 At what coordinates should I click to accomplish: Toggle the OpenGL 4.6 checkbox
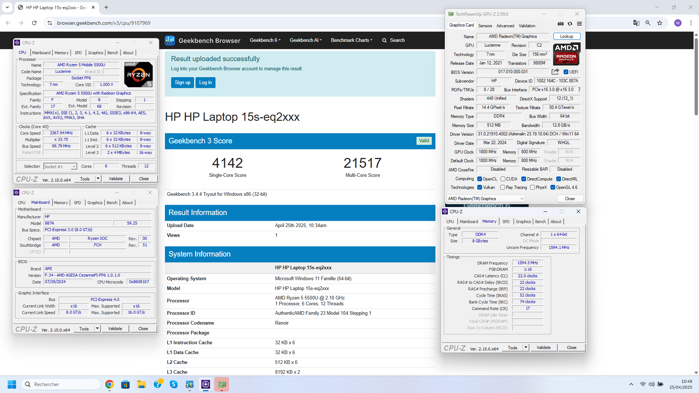click(x=553, y=187)
